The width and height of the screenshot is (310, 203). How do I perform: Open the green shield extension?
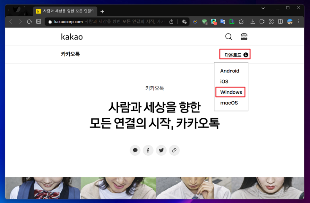click(204, 22)
